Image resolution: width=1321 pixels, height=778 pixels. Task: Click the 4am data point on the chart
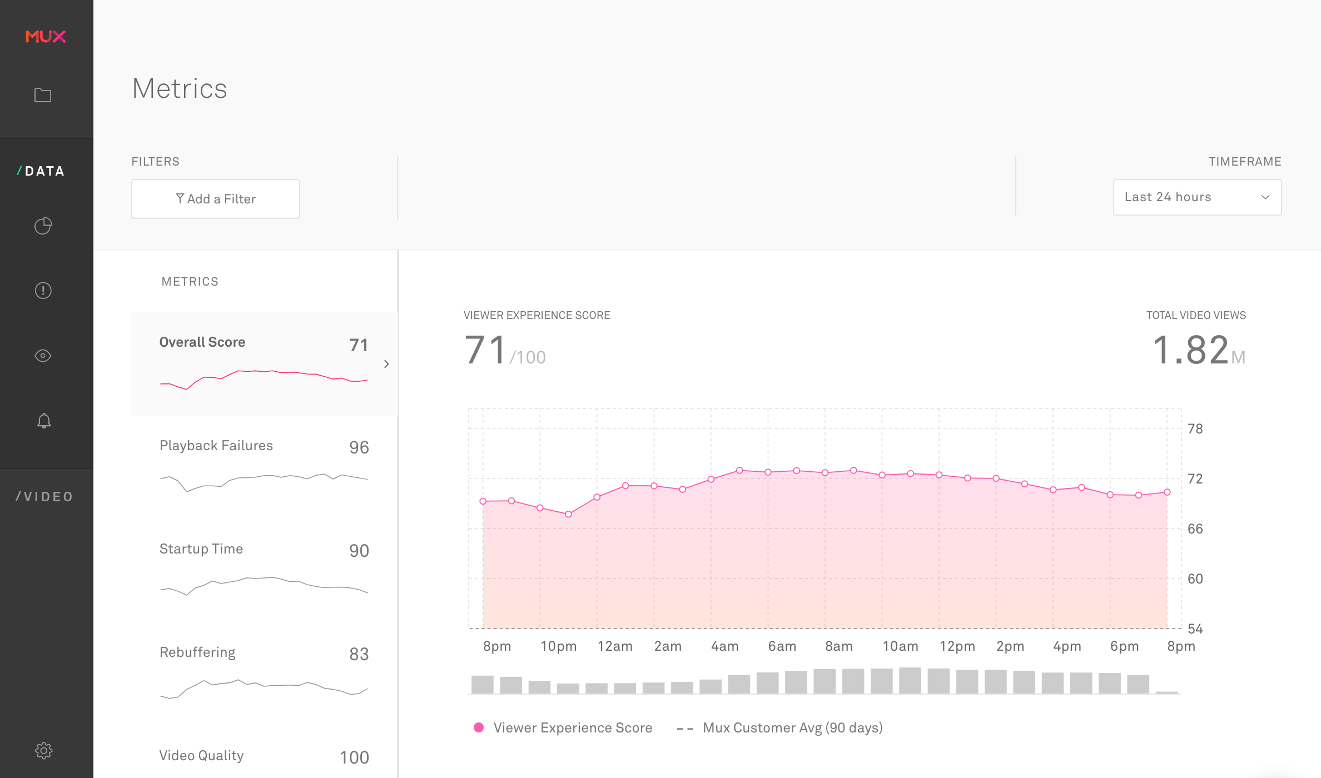click(x=711, y=479)
